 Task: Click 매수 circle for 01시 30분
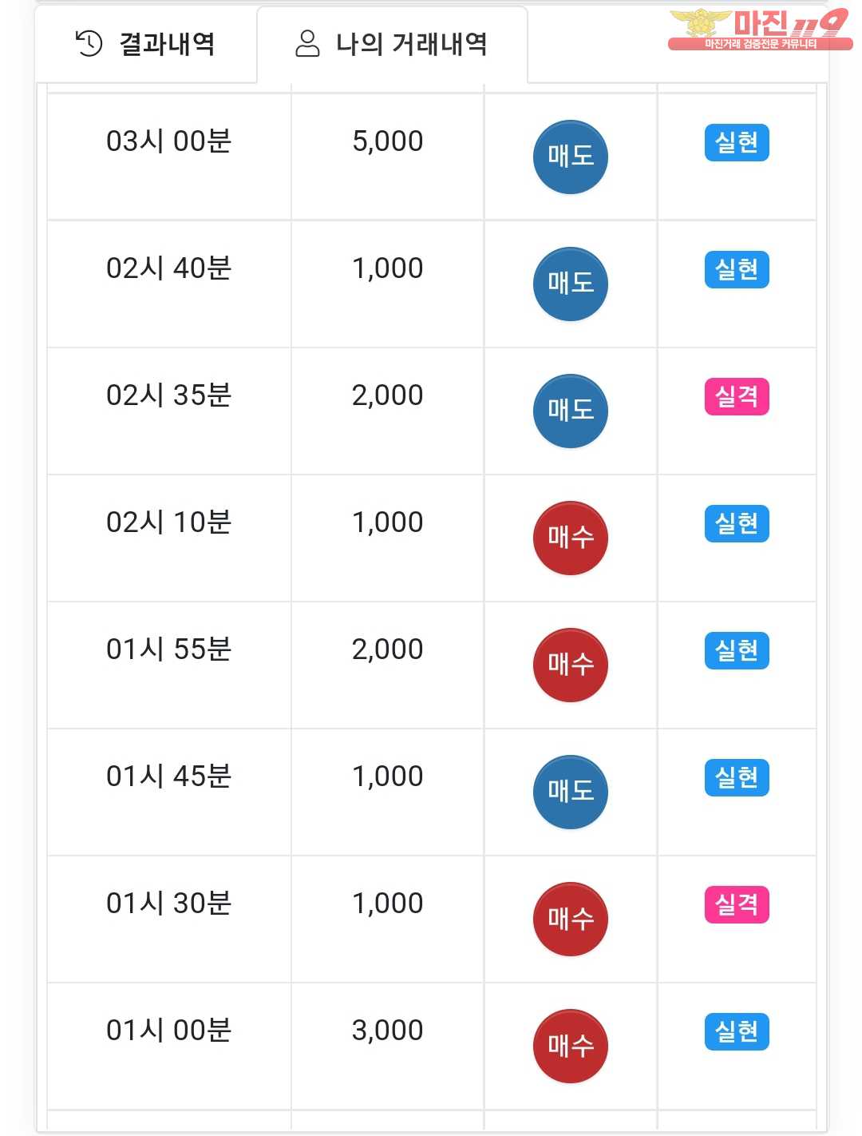tap(570, 919)
